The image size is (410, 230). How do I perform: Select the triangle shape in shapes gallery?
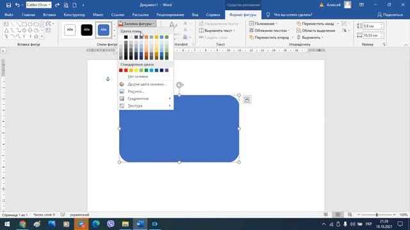pos(6,30)
